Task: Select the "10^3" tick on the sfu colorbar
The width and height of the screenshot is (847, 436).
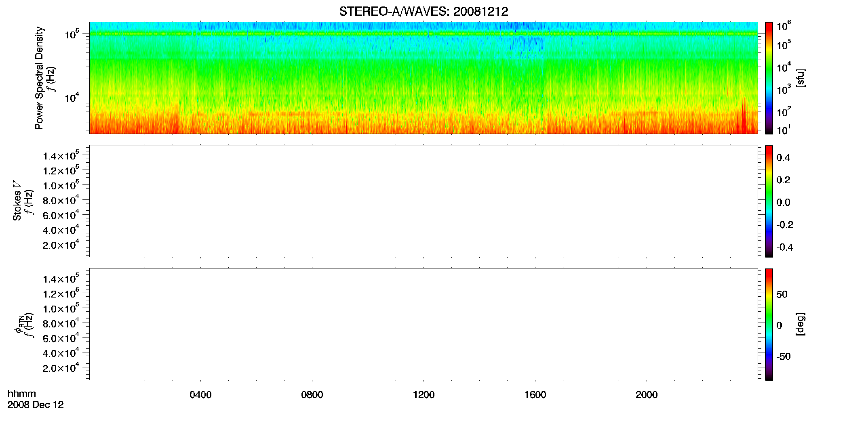Action: point(784,89)
